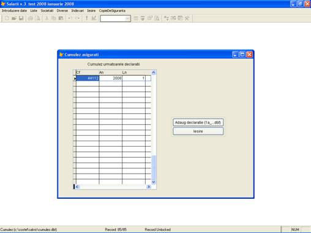The width and height of the screenshot is (311, 233).
Task: Open the Societati menu
Action: [47, 10]
